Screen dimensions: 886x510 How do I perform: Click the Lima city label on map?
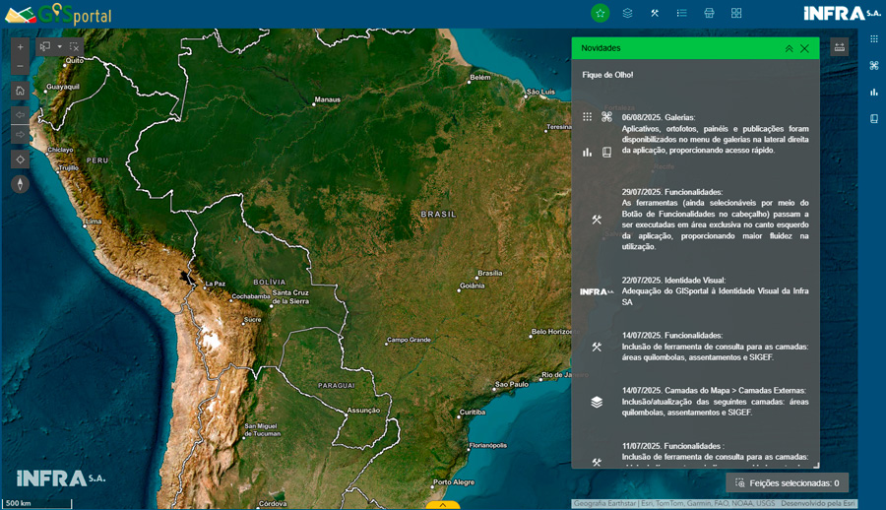pyautogui.click(x=94, y=222)
